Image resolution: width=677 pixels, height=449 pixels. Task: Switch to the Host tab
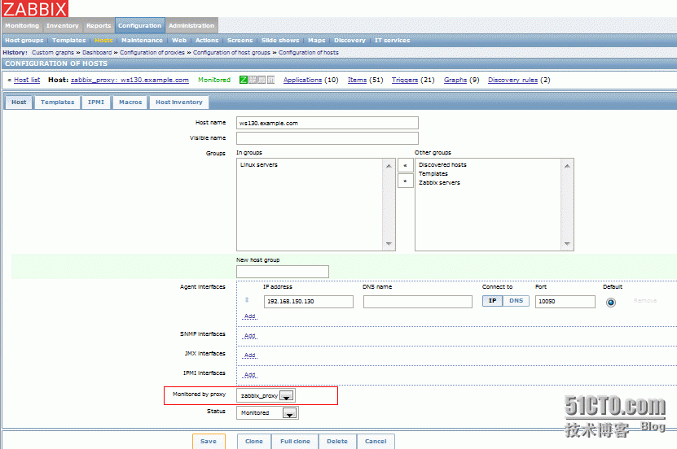19,102
